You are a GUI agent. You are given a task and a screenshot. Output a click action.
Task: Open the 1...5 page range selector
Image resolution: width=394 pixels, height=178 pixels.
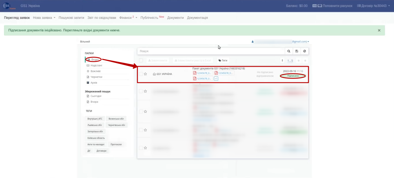pos(290,61)
